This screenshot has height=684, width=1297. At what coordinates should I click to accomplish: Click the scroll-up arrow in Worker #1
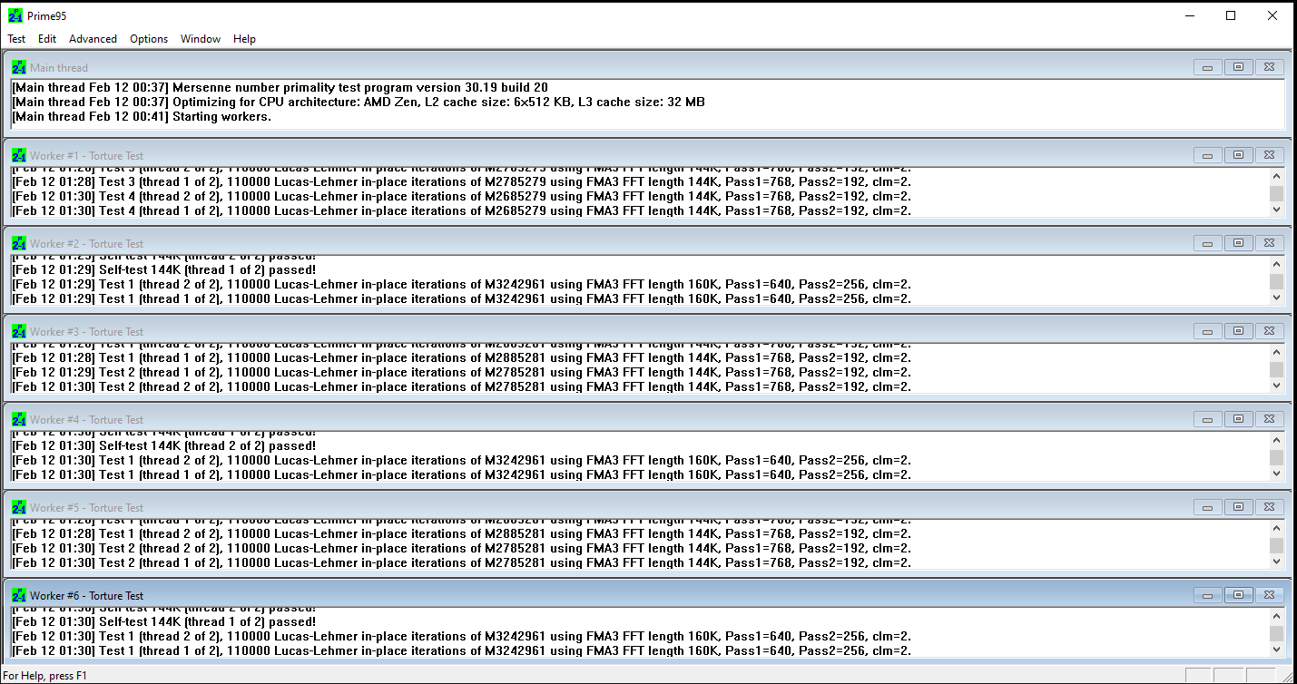pos(1276,177)
